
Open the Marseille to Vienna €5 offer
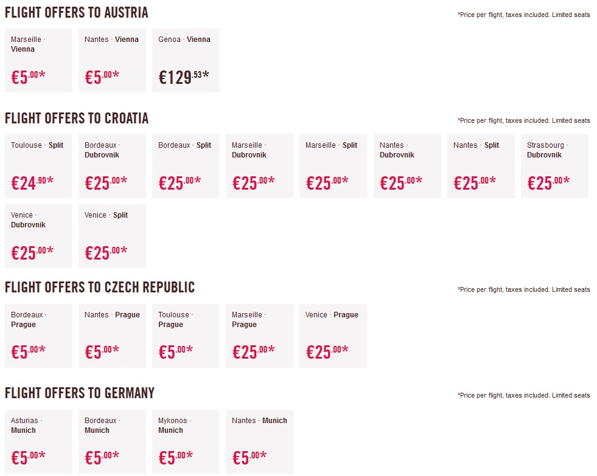pos(38,60)
